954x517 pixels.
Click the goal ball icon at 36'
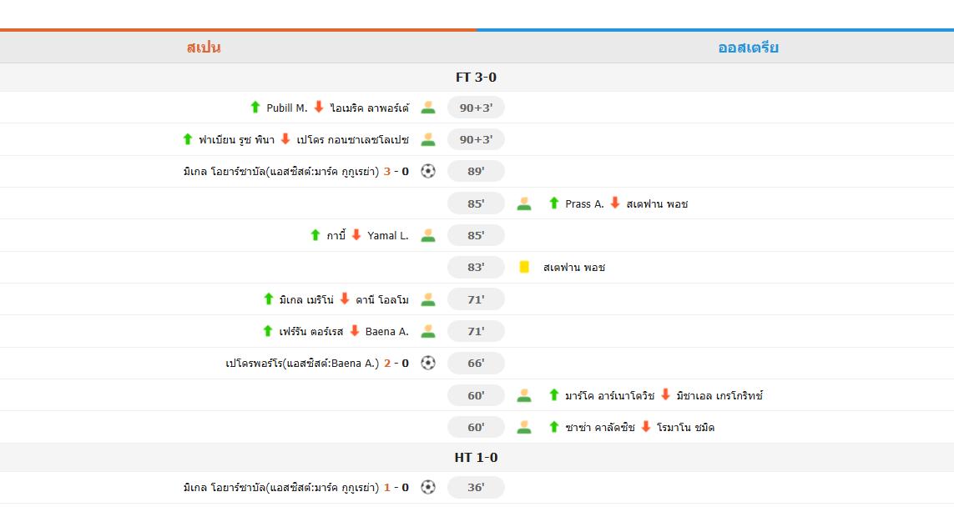click(x=428, y=487)
